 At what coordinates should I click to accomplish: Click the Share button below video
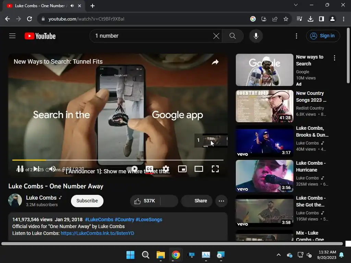click(196, 201)
